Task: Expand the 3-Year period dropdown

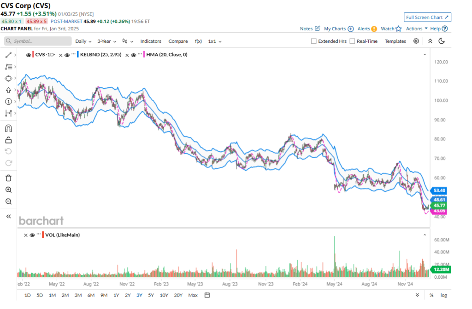Action: click(x=106, y=41)
